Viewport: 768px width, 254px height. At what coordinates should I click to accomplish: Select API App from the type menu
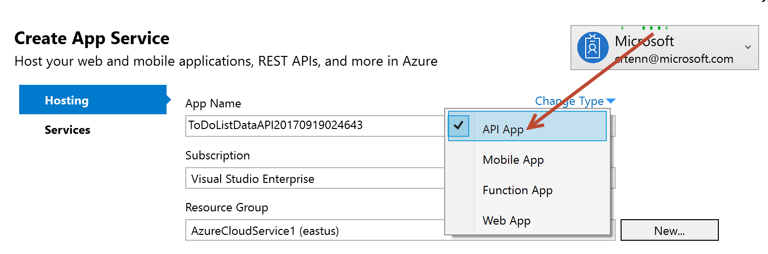click(503, 129)
